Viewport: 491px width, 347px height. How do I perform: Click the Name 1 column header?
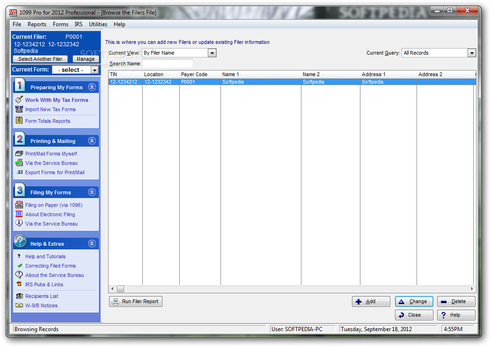pyautogui.click(x=261, y=74)
